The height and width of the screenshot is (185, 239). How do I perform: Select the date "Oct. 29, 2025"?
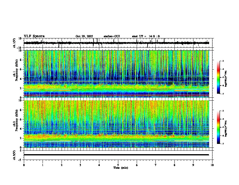point(84,36)
